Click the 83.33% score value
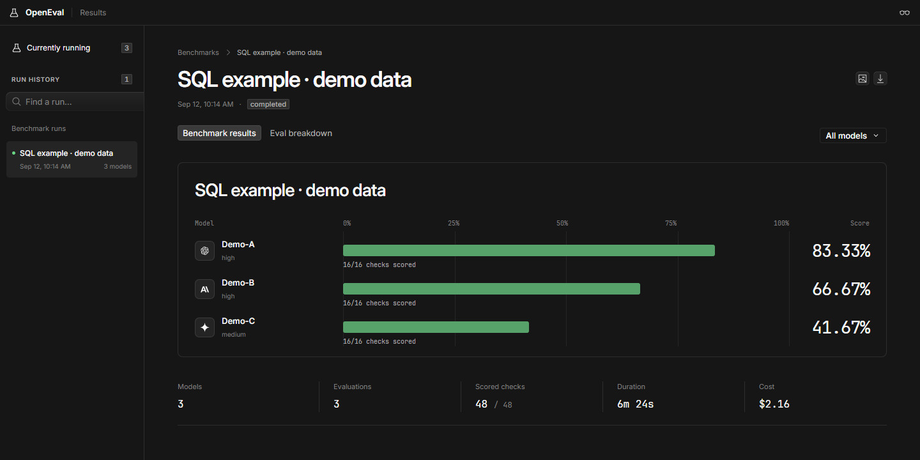 tap(841, 251)
